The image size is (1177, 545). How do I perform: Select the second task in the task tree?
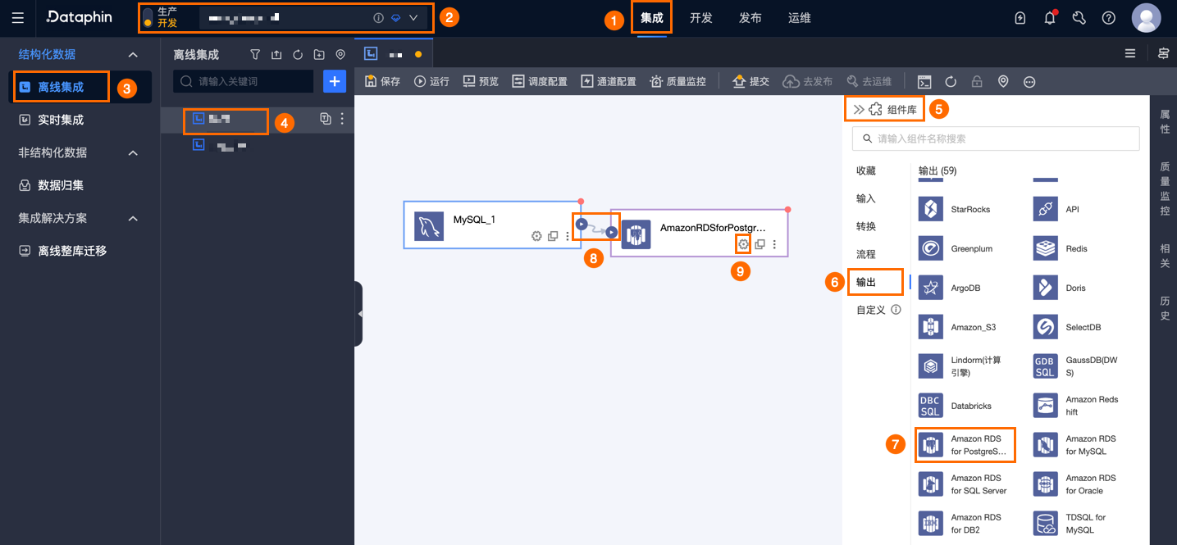[220, 145]
